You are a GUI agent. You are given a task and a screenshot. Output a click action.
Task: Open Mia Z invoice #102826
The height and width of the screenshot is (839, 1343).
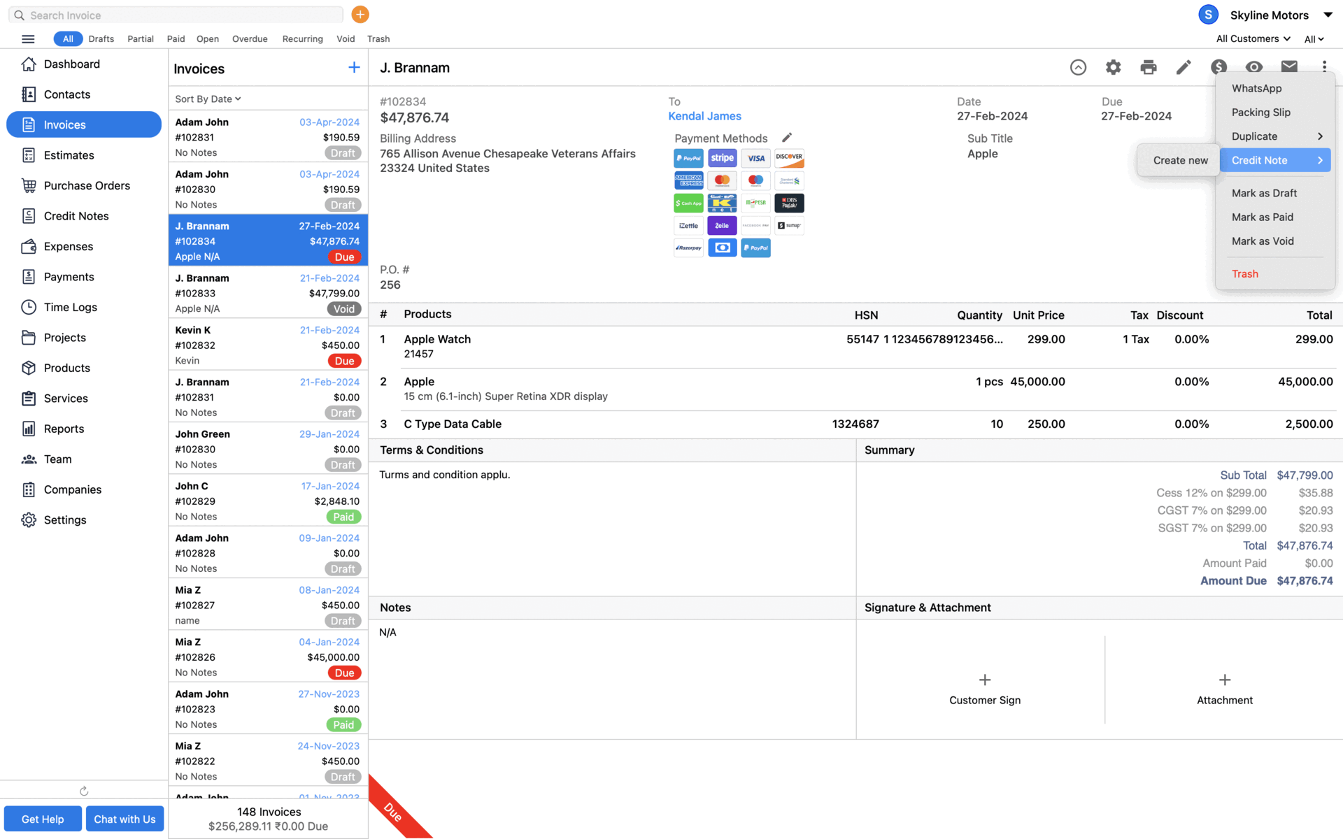(x=268, y=657)
